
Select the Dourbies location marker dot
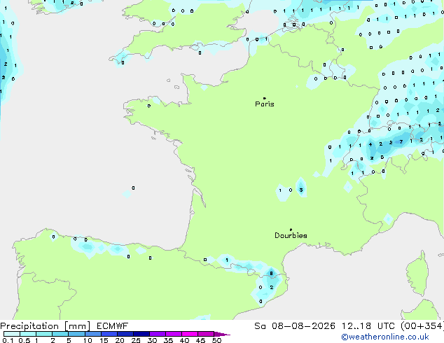pyautogui.click(x=291, y=230)
